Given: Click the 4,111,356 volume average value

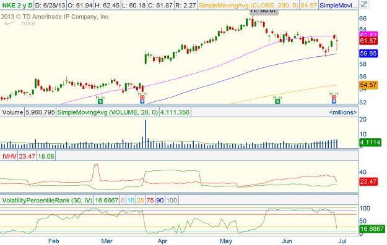Looking at the screenshot, I should 175,112.
